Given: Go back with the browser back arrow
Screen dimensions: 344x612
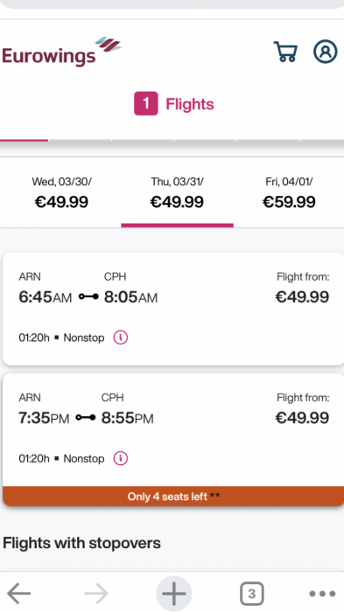Looking at the screenshot, I should (x=18, y=594).
